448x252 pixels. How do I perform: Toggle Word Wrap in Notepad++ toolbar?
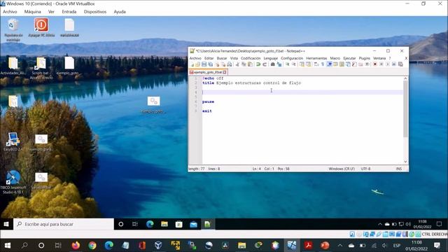point(316,64)
